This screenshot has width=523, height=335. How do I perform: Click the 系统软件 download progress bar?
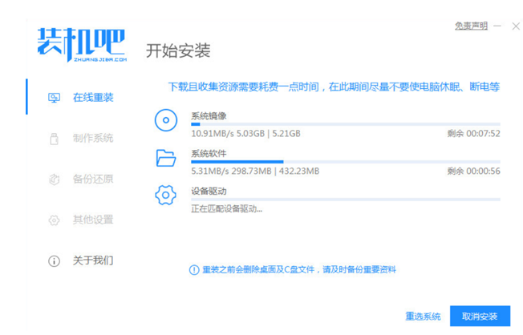(345, 162)
